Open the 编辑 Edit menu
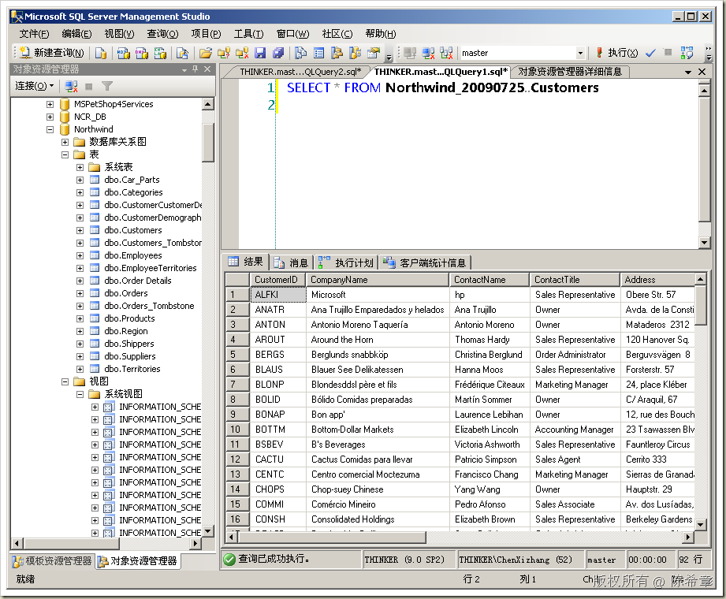This screenshot has width=726, height=599. pos(77,34)
